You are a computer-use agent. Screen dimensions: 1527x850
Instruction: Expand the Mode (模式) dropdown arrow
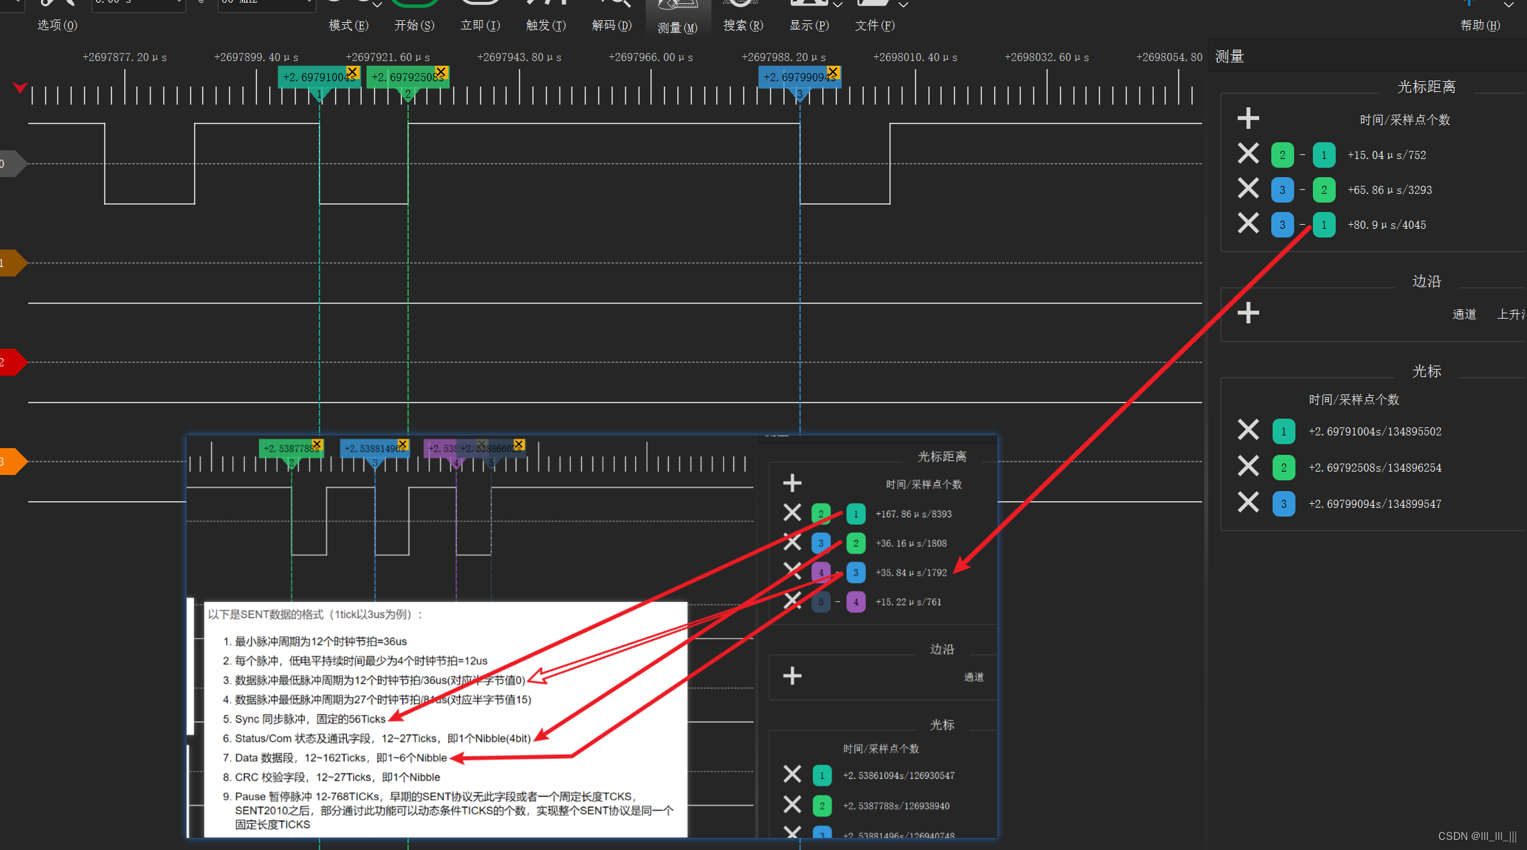[377, 5]
